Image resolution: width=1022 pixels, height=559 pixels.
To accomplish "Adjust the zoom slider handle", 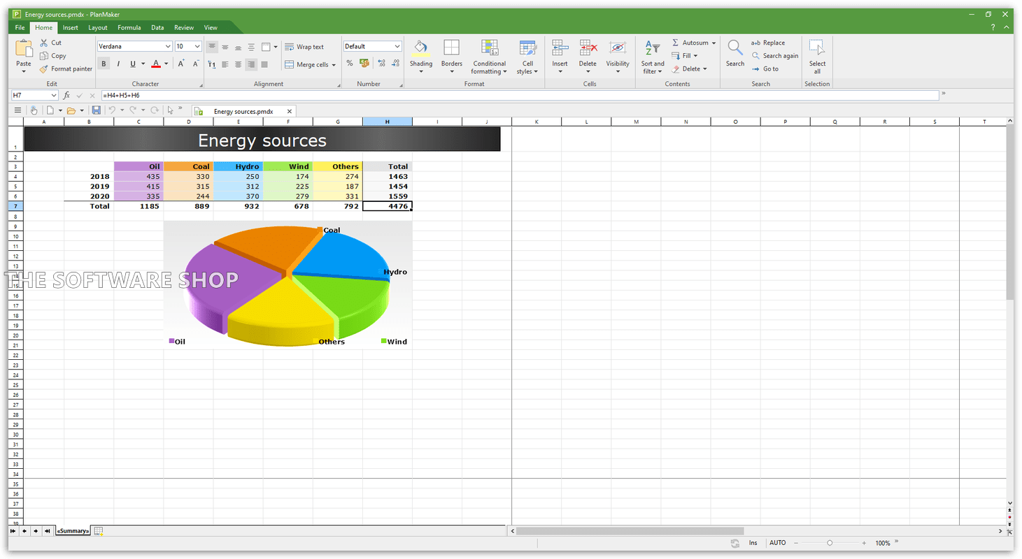I will pyautogui.click(x=830, y=543).
